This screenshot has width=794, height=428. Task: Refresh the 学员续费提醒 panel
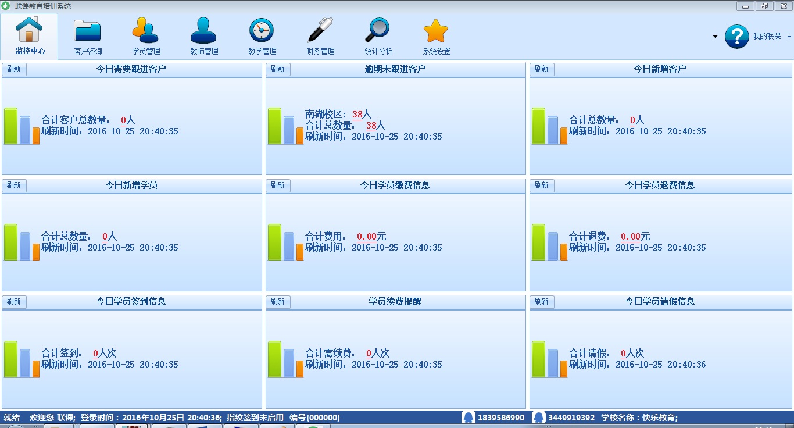(278, 301)
